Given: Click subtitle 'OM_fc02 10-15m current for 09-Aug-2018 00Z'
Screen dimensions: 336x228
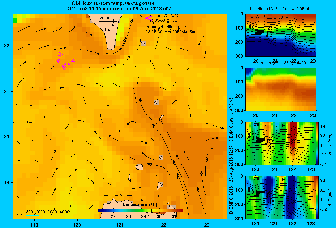Looking at the screenshot, I should (119, 9).
